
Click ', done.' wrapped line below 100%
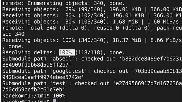point(13,46)
